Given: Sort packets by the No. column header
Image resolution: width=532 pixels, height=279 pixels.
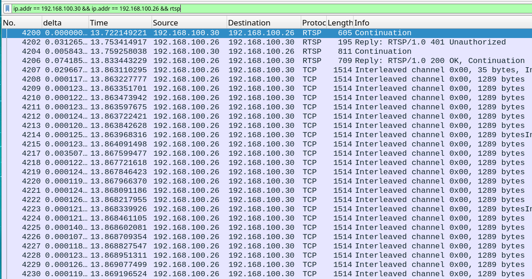Looking at the screenshot, I should point(21,23).
